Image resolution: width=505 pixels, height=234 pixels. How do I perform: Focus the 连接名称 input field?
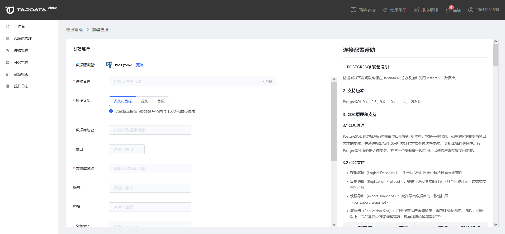pos(185,82)
